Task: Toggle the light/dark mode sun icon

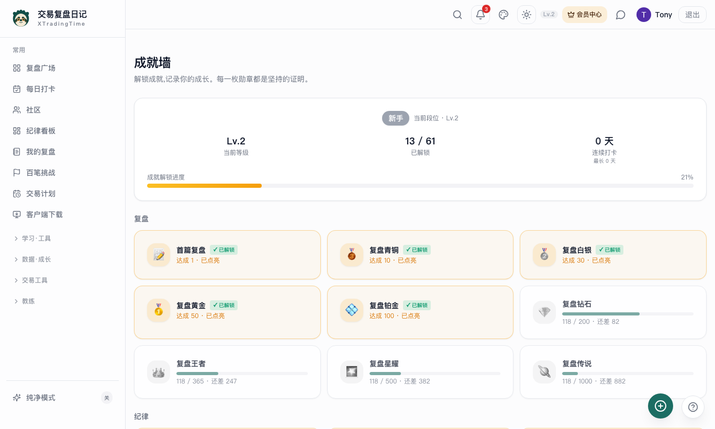Action: point(527,15)
